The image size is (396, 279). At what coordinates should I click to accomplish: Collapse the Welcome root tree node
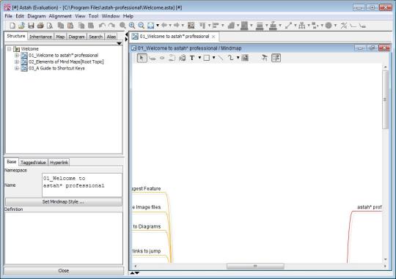pyautogui.click(x=10, y=48)
